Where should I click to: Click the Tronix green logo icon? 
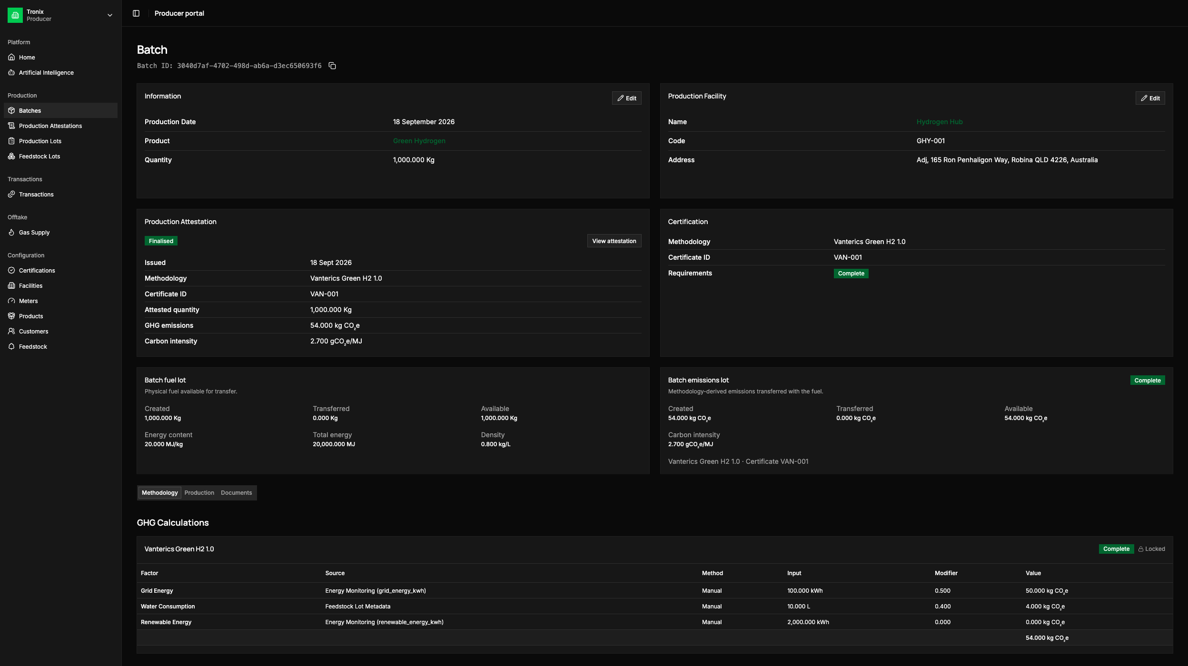[15, 15]
